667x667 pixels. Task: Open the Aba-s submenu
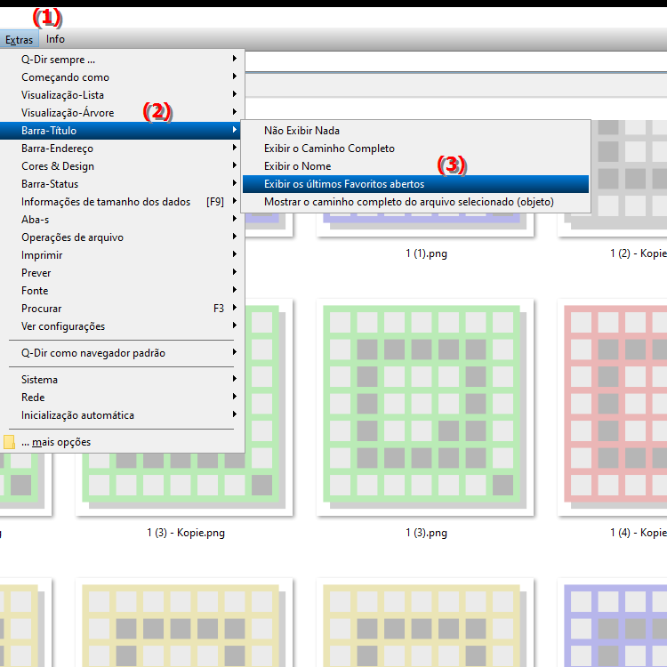(122, 220)
